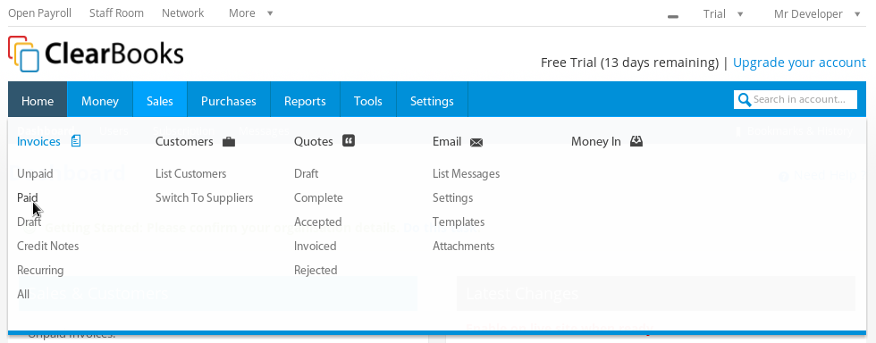Open the Purchases menu
This screenshot has height=343, width=876.
pyautogui.click(x=229, y=101)
